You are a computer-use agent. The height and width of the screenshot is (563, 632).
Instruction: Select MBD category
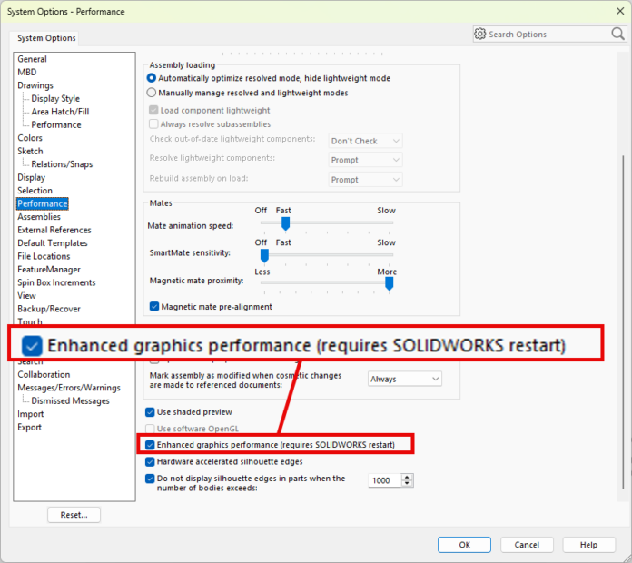[27, 72]
